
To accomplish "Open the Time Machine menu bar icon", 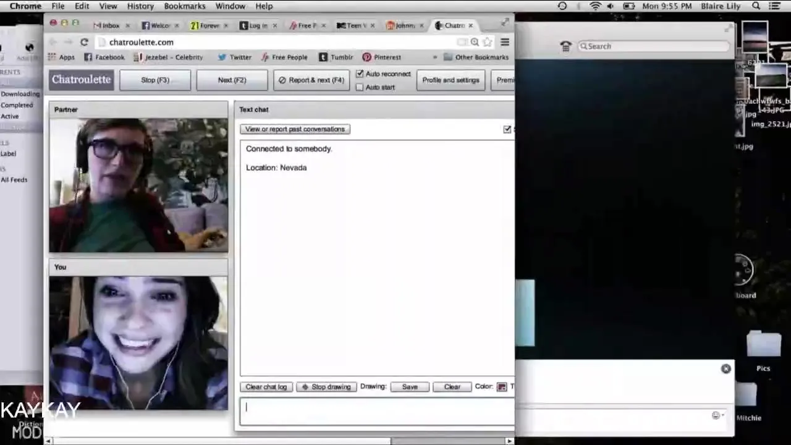I will pyautogui.click(x=562, y=6).
